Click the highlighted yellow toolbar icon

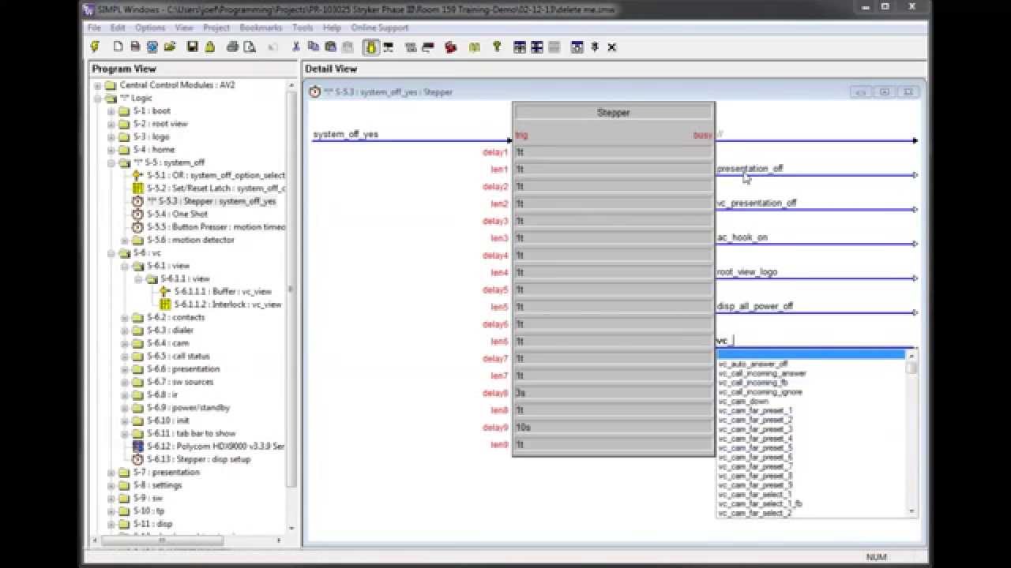tap(370, 47)
